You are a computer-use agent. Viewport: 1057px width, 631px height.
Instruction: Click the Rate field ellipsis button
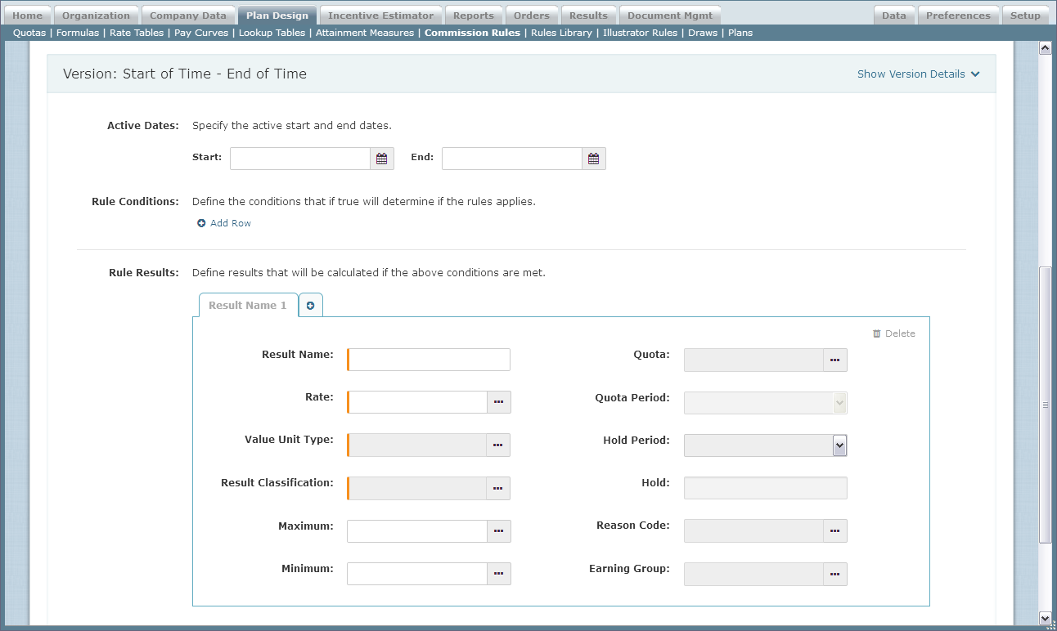(x=498, y=402)
